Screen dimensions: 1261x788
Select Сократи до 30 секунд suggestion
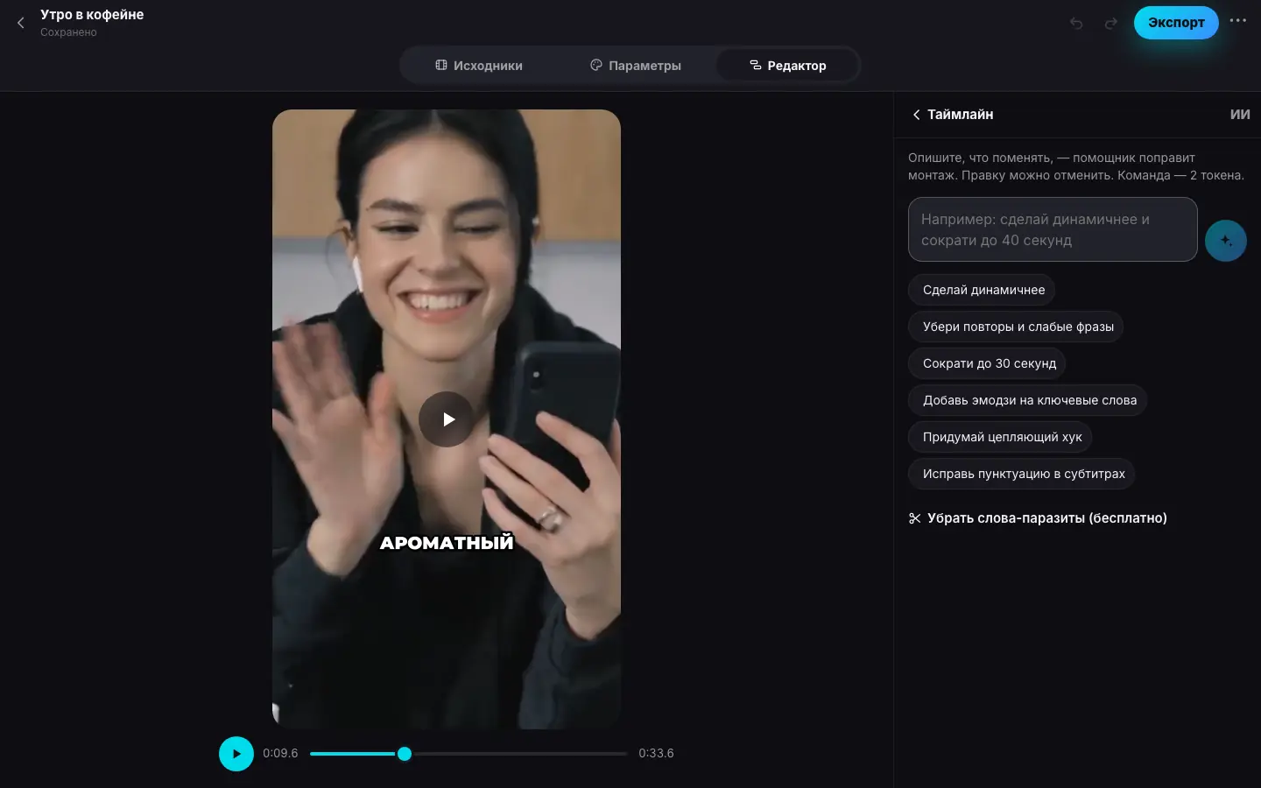[x=988, y=363]
